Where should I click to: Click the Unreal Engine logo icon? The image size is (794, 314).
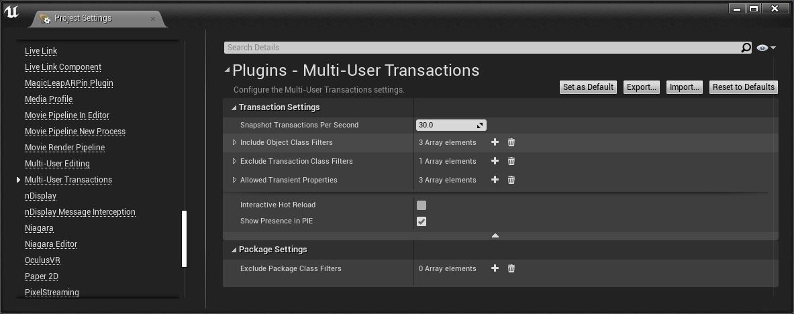point(11,12)
